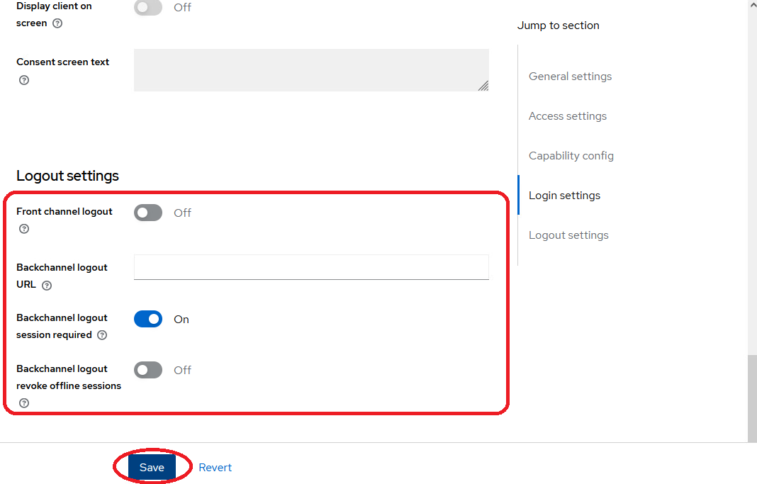Viewport: 757px width, 484px height.
Task: Turn on Display client on screen
Action: coord(147,7)
